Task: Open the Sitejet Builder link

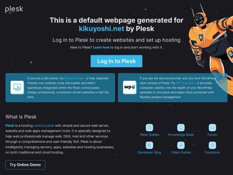Action: pyautogui.click(x=74, y=78)
